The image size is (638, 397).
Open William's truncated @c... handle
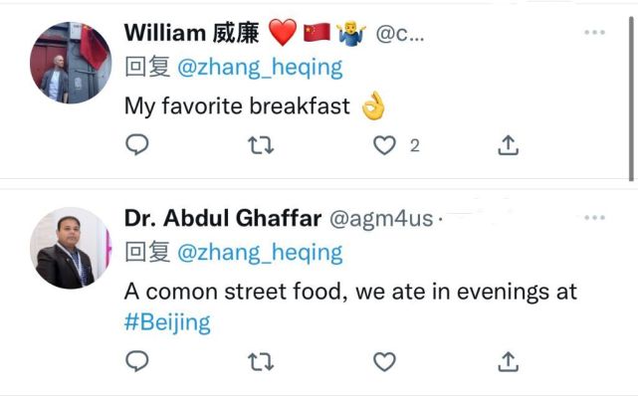click(400, 34)
